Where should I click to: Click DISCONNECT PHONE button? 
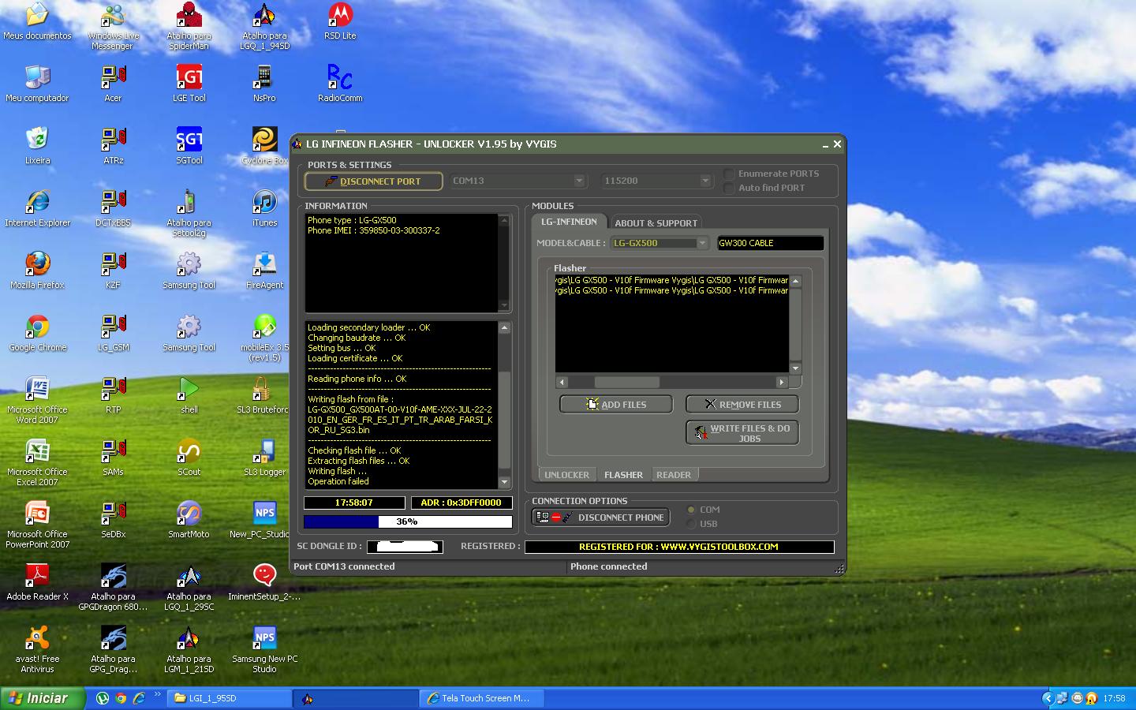(x=601, y=518)
